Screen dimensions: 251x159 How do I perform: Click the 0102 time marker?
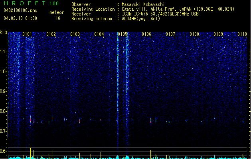point(51,34)
